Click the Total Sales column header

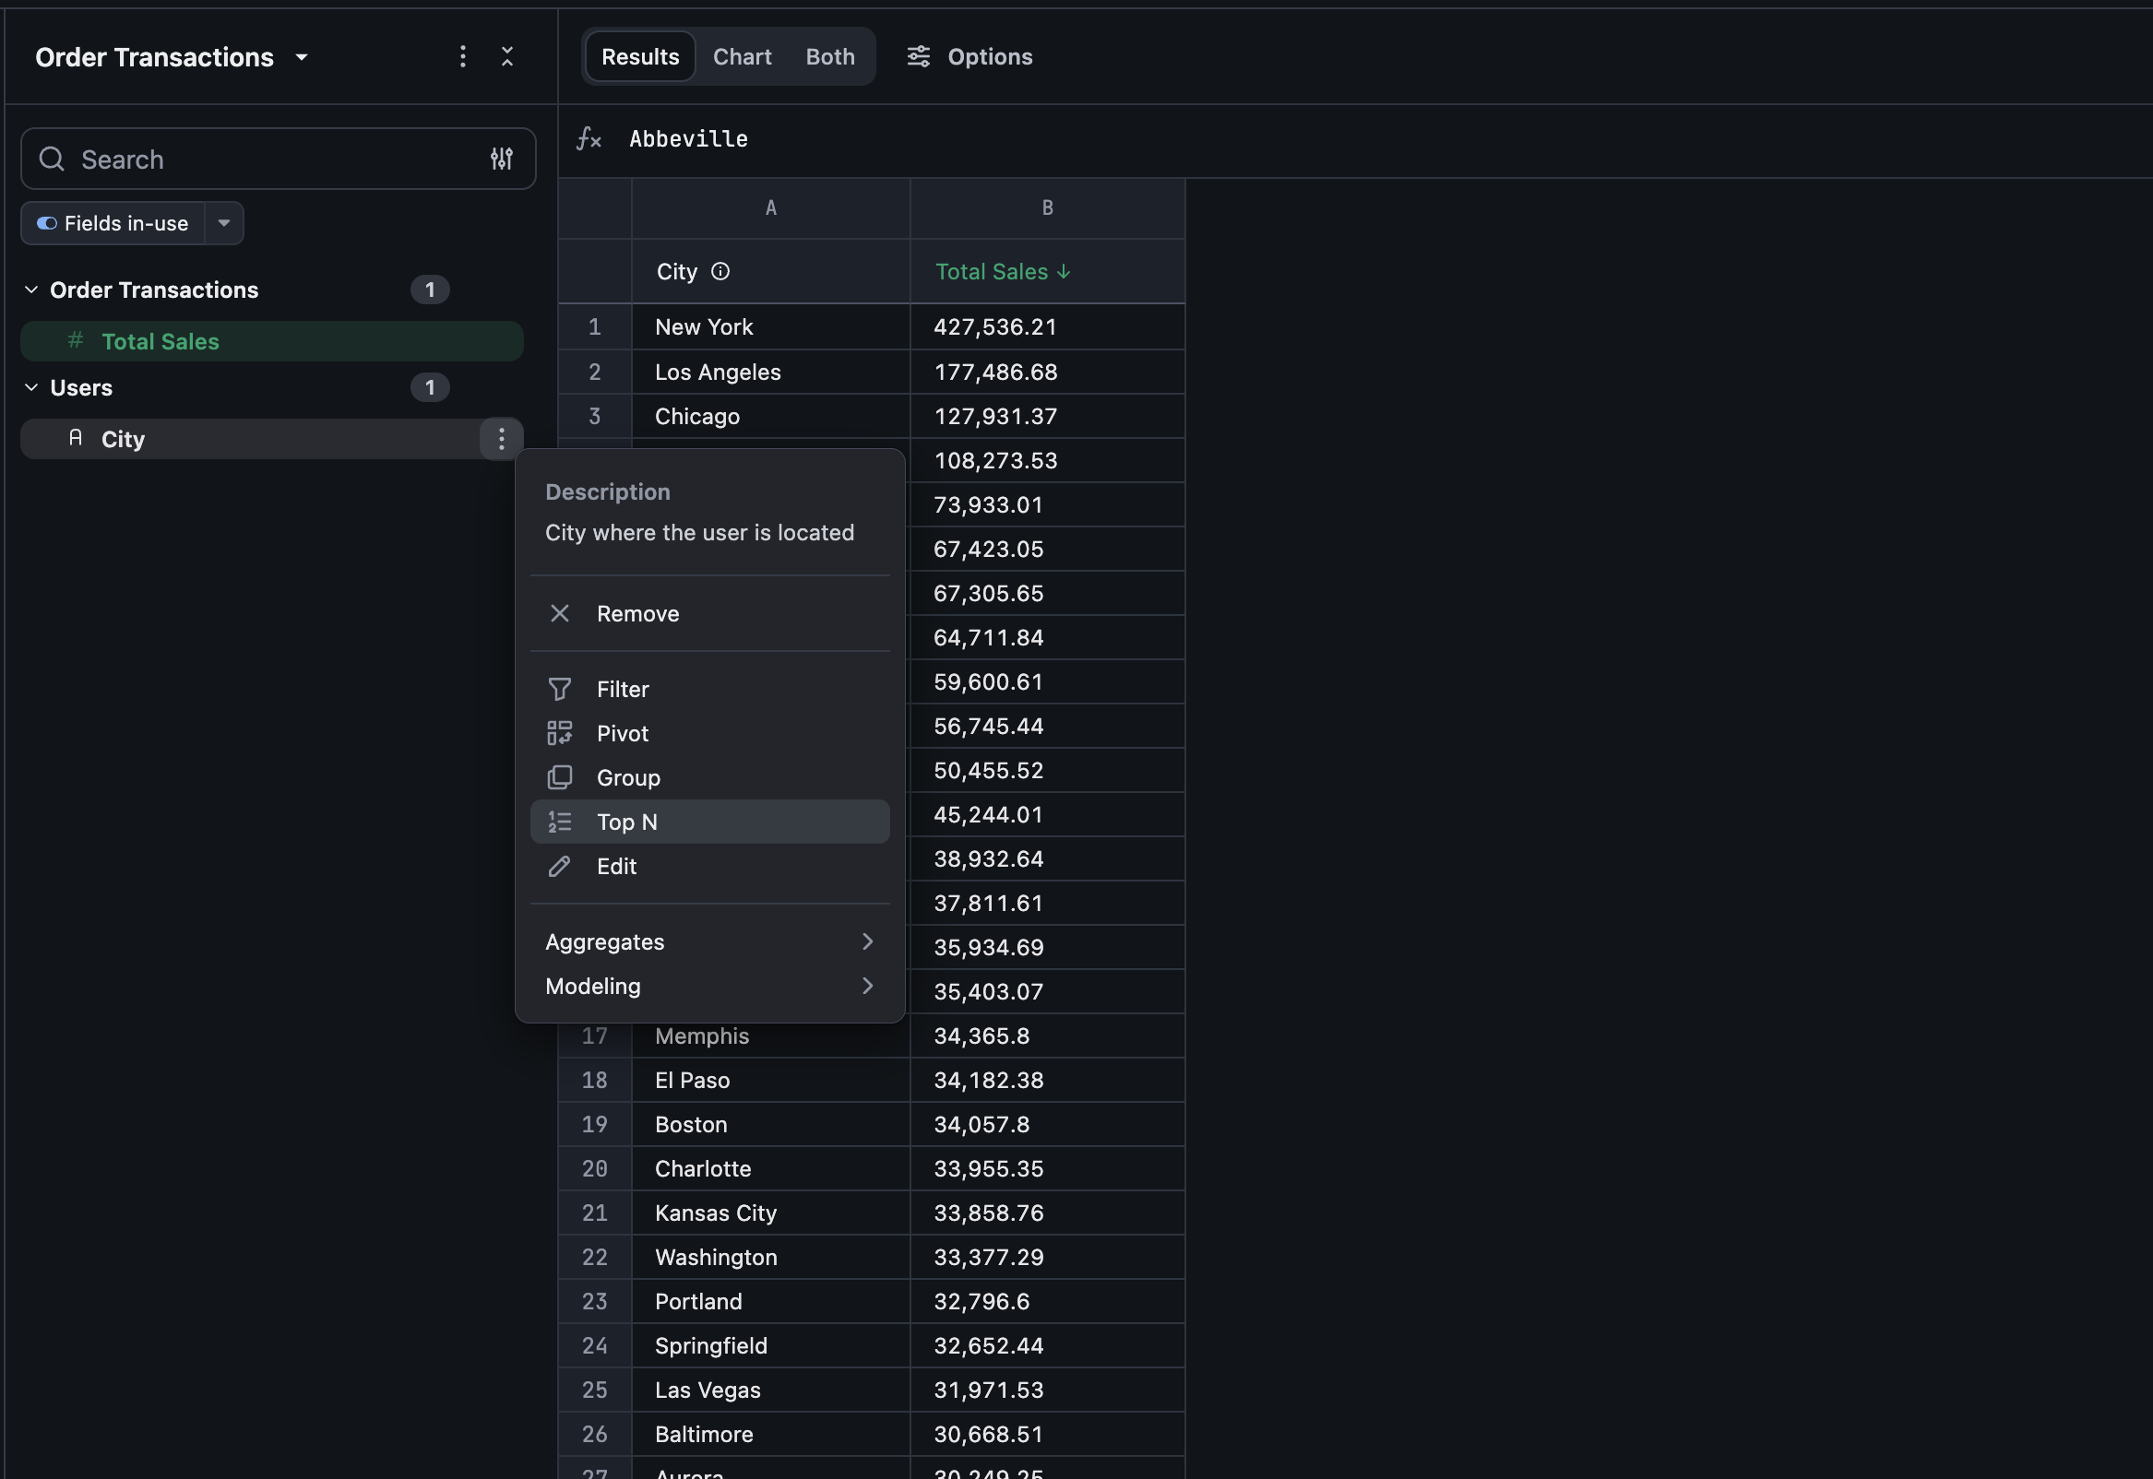[1047, 271]
